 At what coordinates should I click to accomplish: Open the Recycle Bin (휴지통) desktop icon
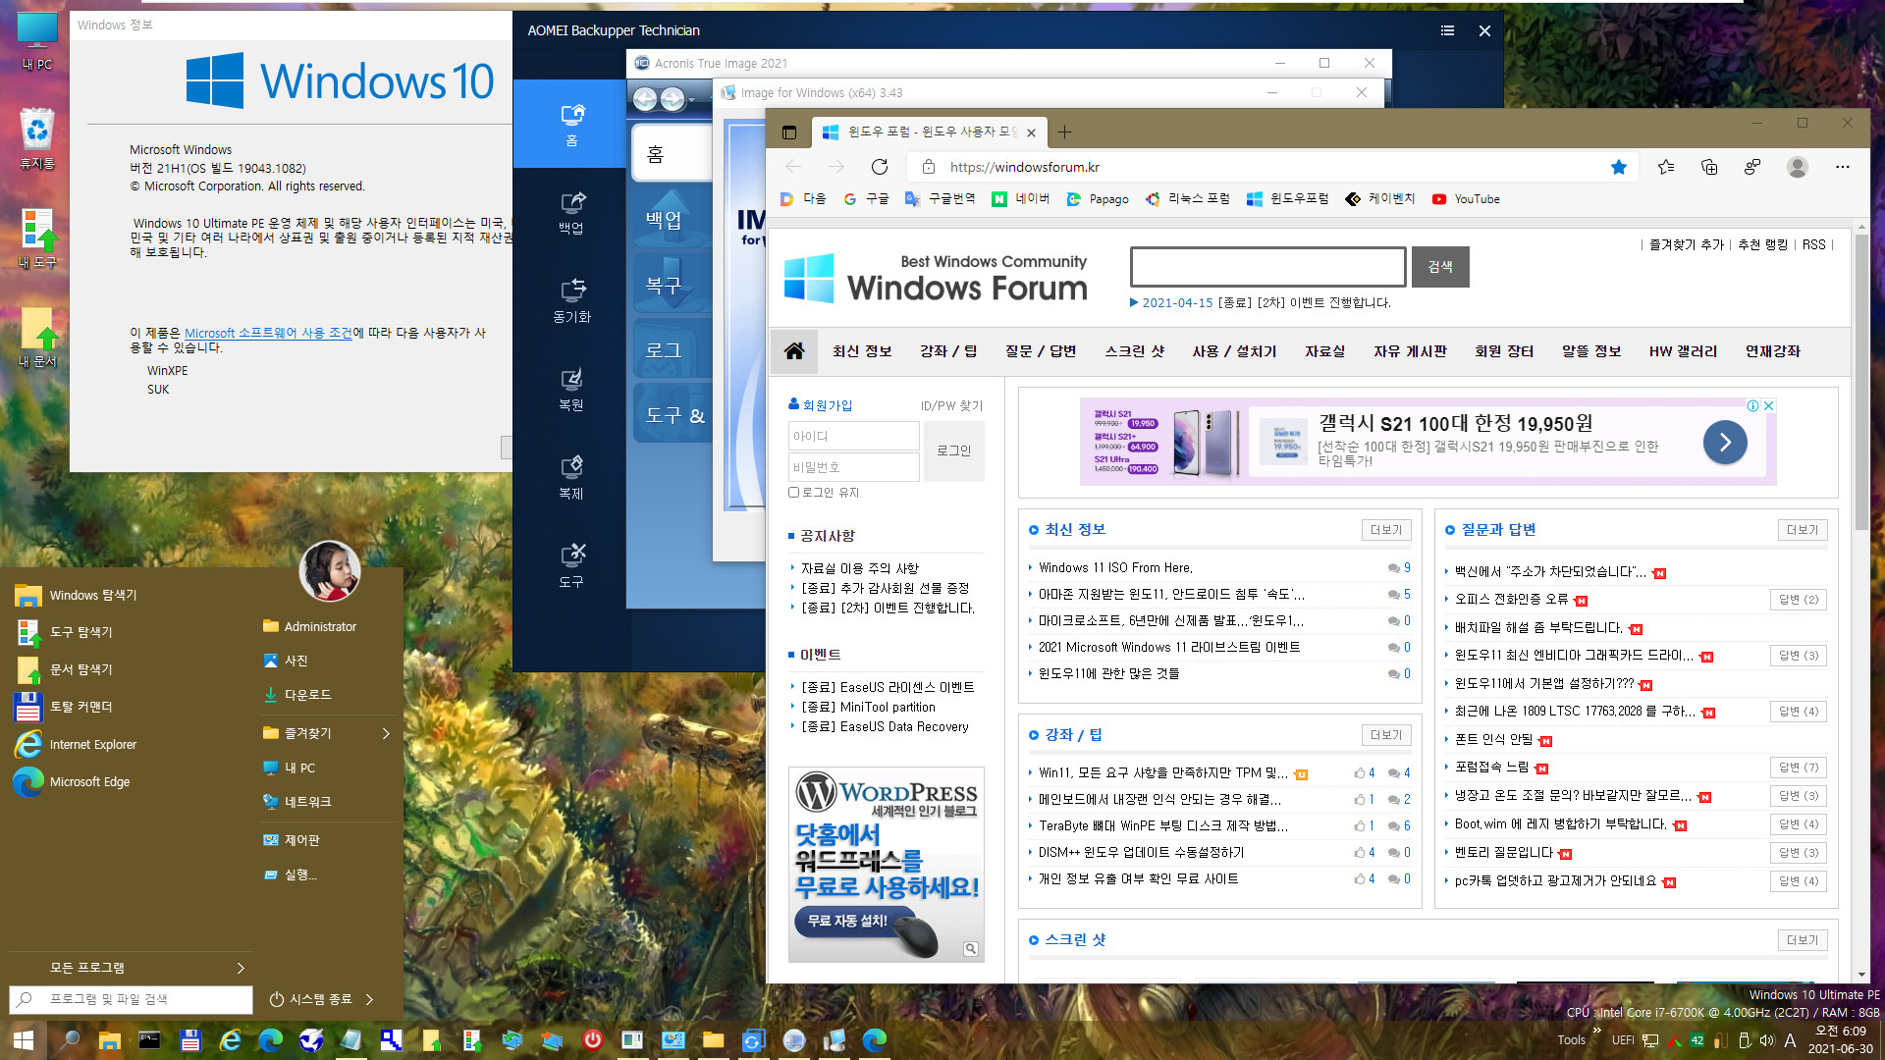coord(37,139)
